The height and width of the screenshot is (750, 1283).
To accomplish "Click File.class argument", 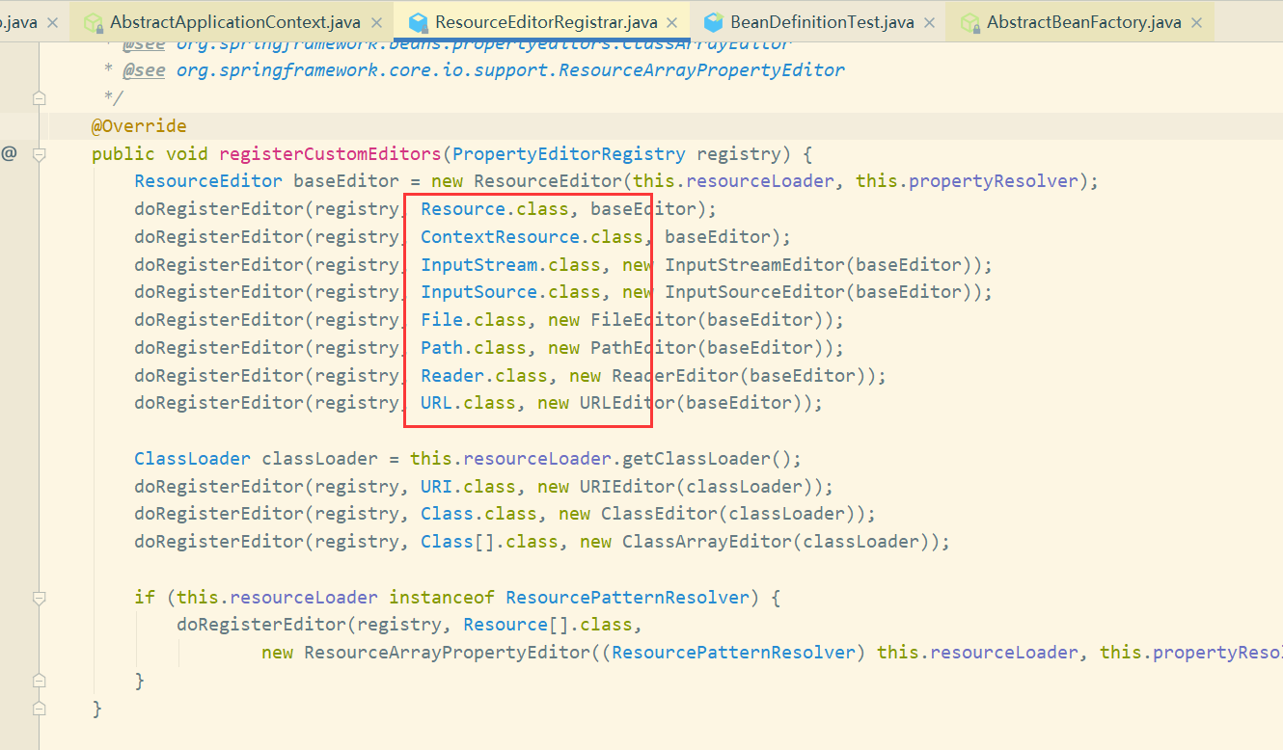I will (x=474, y=320).
